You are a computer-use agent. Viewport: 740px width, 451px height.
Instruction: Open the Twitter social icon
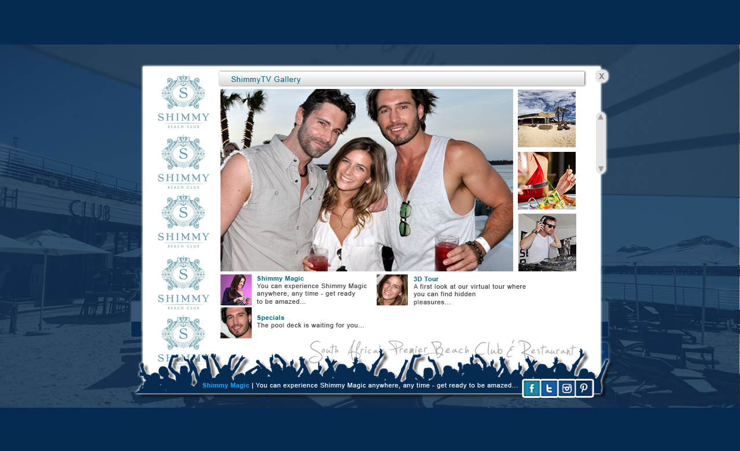pos(549,389)
